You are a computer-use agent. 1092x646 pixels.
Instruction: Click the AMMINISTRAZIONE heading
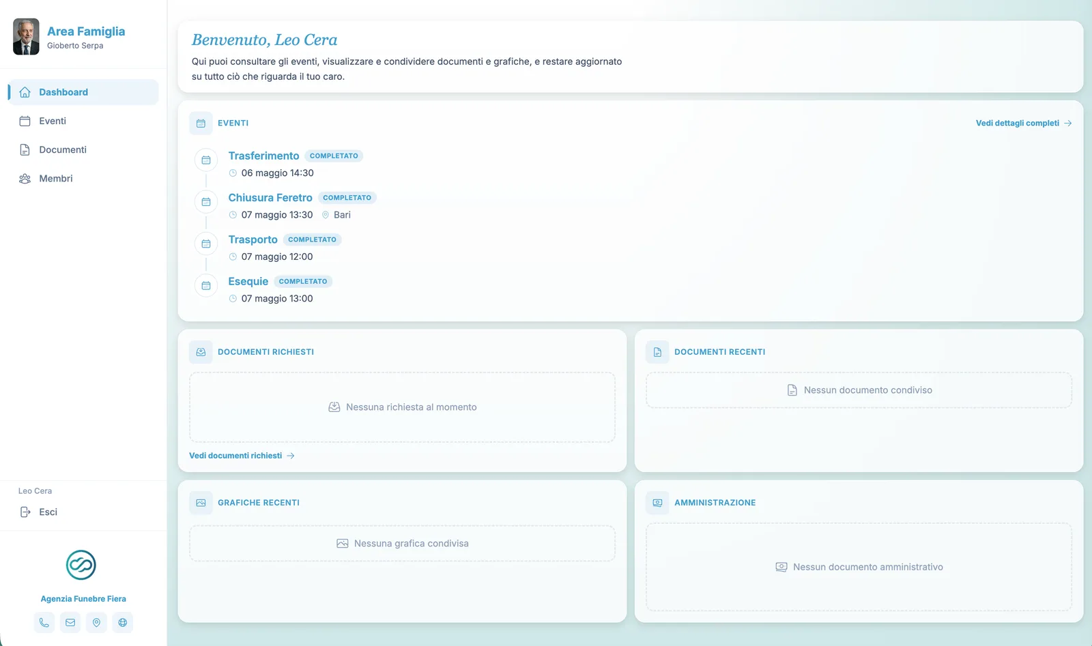[x=715, y=503]
